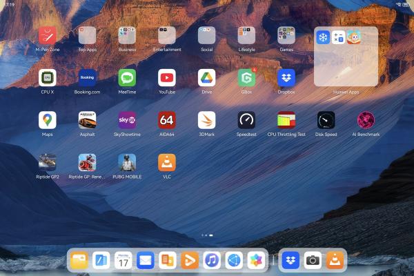Open the Email app in the dock

coord(146,260)
